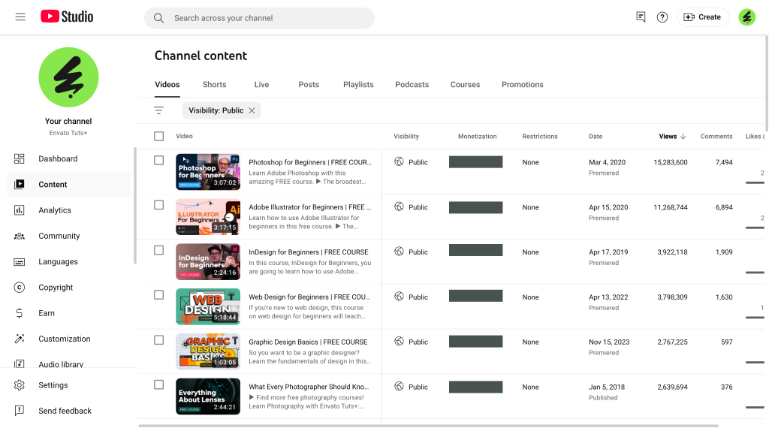
Task: Open Dashboard from the sidebar
Action: click(68, 159)
